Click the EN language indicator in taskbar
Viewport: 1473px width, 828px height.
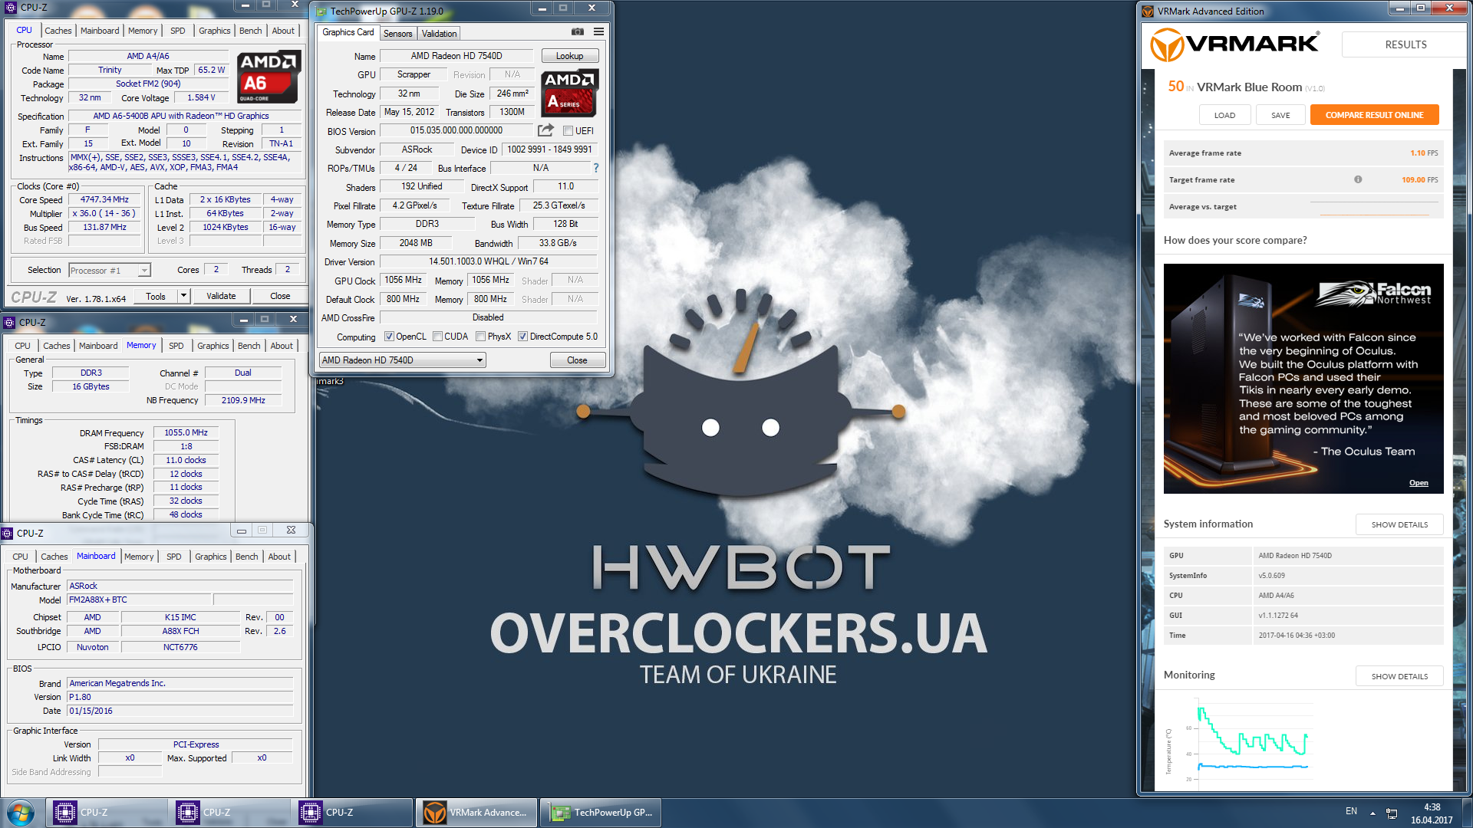pos(1351,811)
